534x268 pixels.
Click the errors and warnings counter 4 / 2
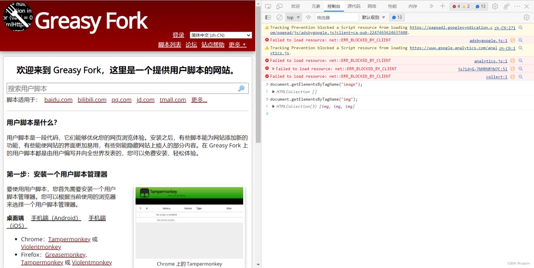click(x=461, y=6)
